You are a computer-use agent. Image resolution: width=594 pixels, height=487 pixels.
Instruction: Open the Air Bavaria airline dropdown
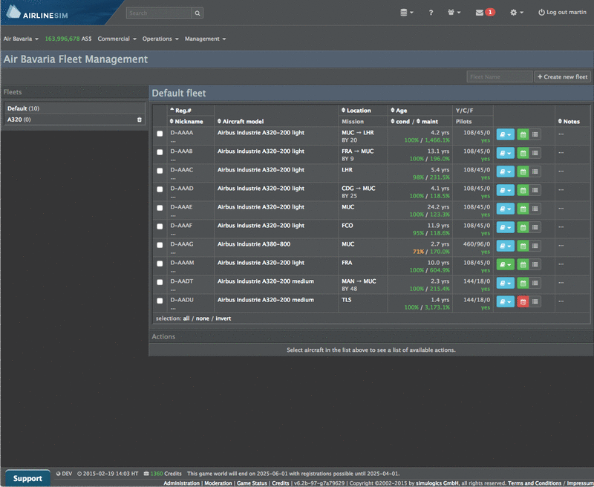click(x=20, y=39)
